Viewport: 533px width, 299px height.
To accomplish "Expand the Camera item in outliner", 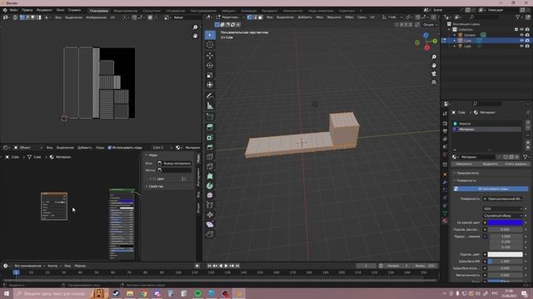I will tap(455, 35).
